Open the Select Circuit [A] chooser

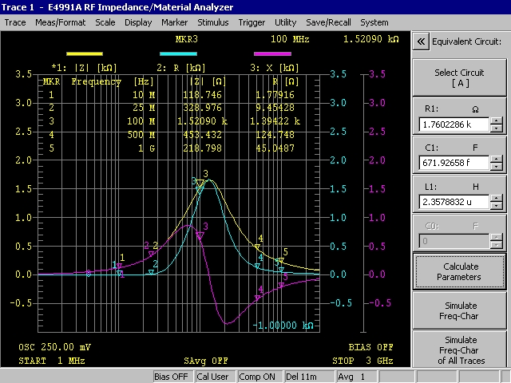[x=459, y=78]
